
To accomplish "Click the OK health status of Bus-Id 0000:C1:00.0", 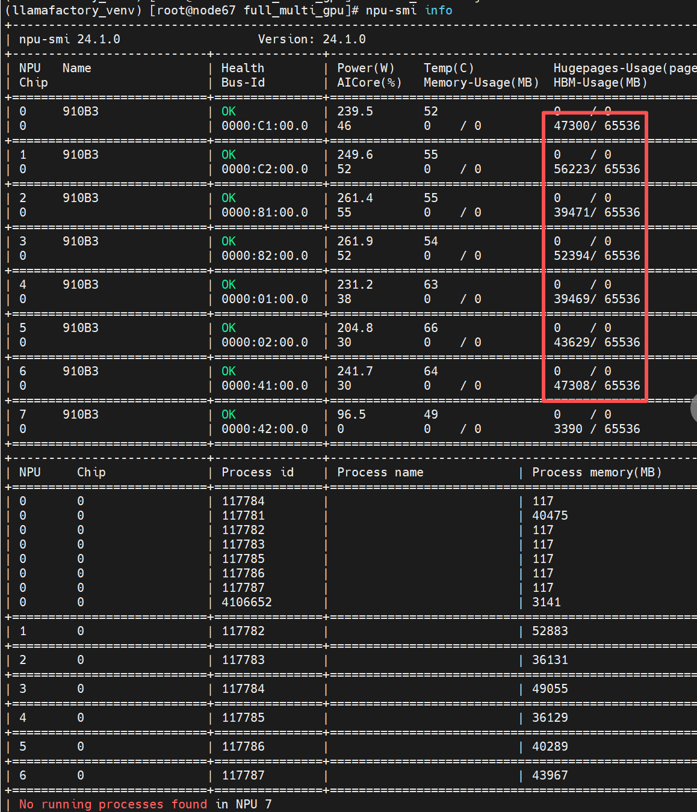I will click(229, 111).
